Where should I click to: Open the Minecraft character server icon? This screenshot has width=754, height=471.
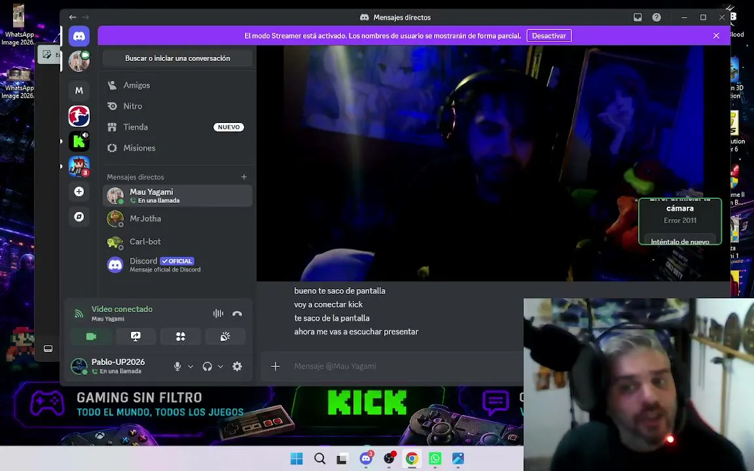tap(79, 166)
